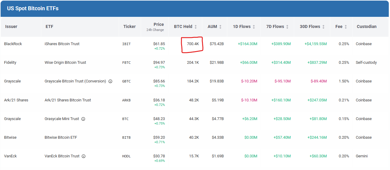The height and width of the screenshot is (170, 390).
Task: Click the BTC ticker
Action: (125, 119)
